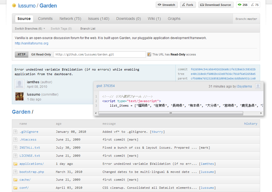Click the Download Source button
The image size is (272, 192).
pyautogui.click(x=216, y=5)
